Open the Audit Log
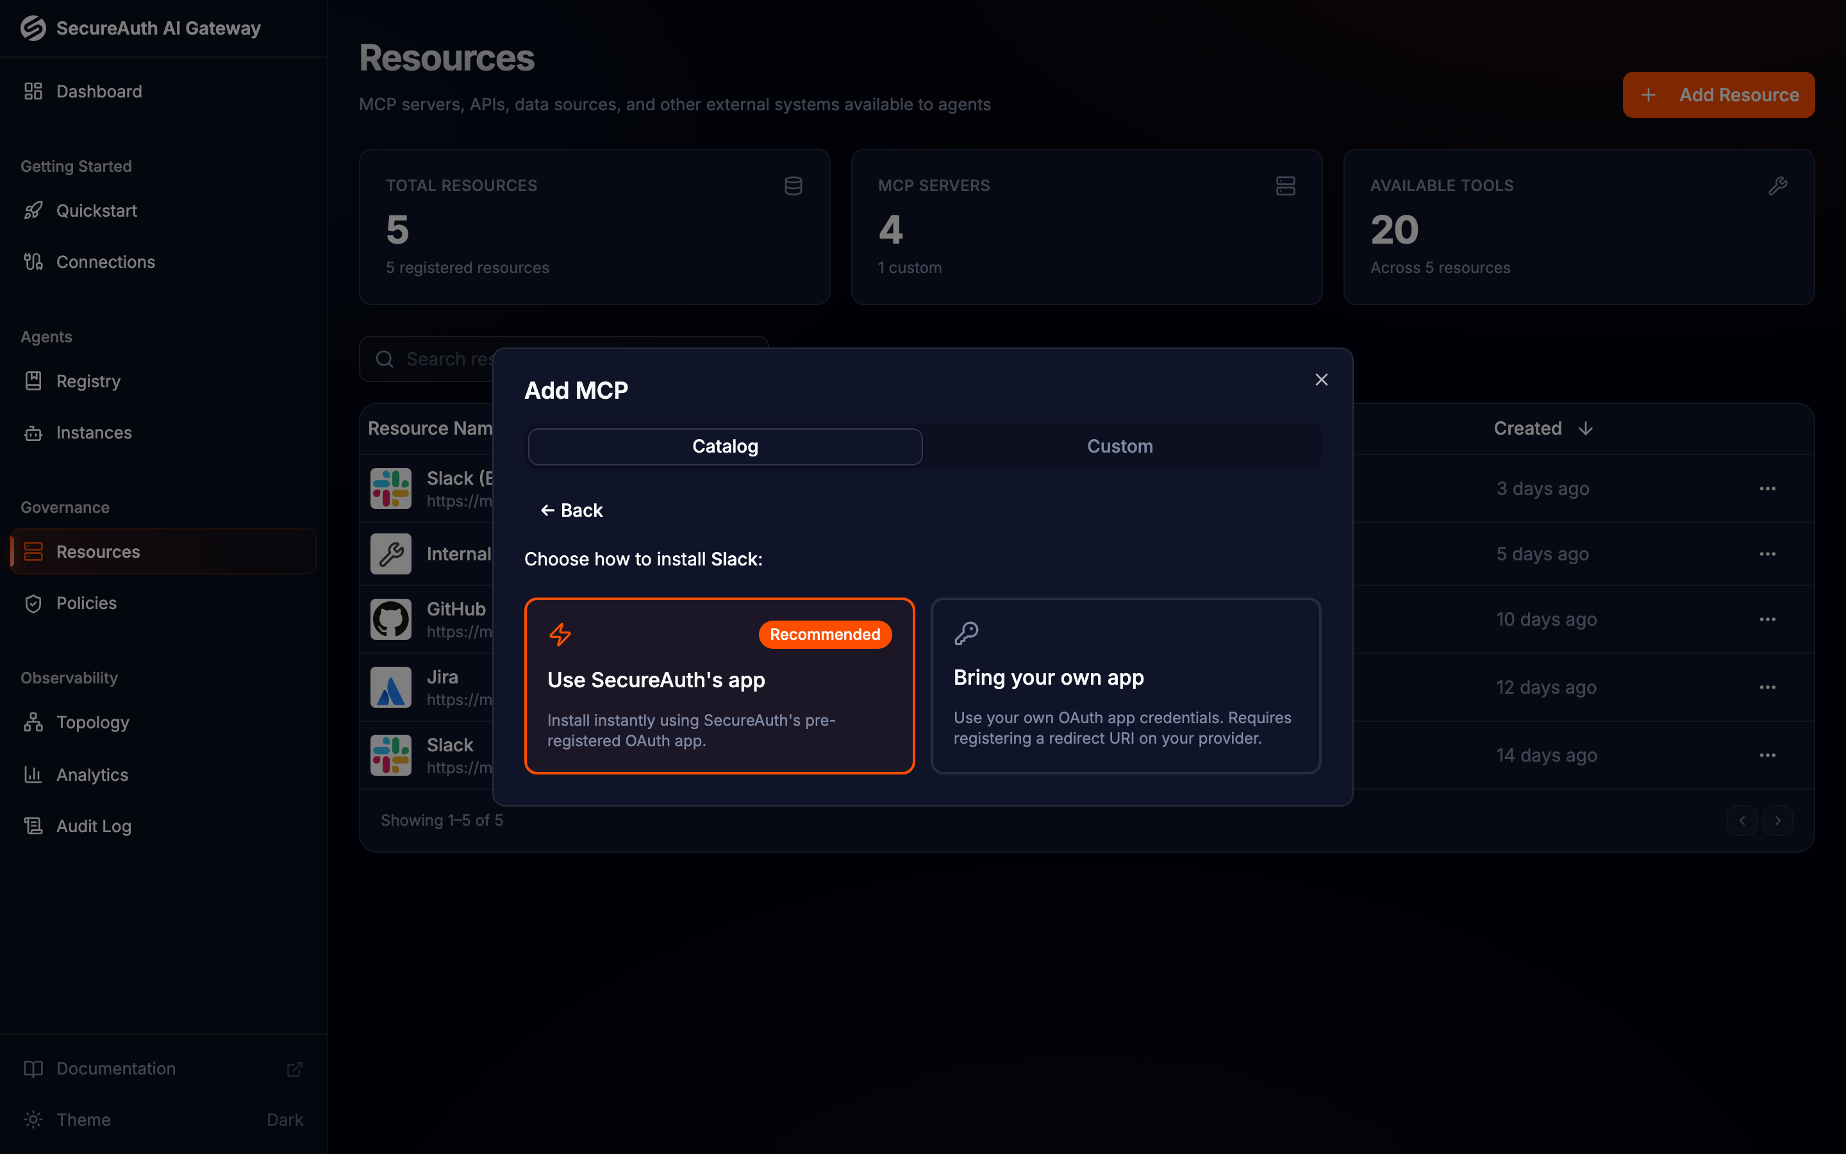This screenshot has height=1154, width=1846. coord(163,826)
